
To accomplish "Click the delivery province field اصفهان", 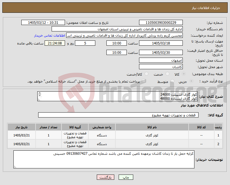I will 161,60.
